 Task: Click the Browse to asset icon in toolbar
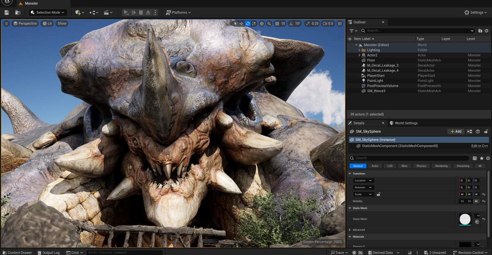(x=18, y=13)
